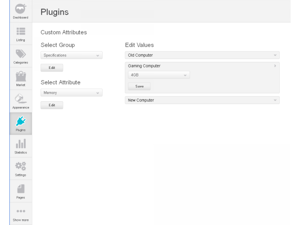Viewport: 300px width, 225px height.
Task: Click the Plugins page heading
Action: (54, 12)
